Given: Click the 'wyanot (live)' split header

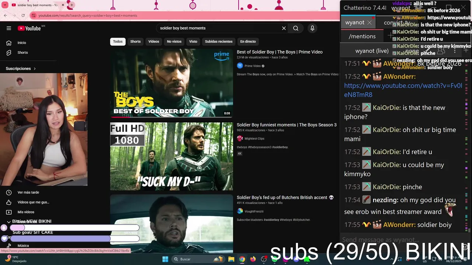Looking at the screenshot, I should [x=372, y=51].
